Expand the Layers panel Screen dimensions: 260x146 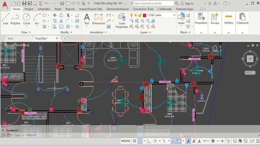(x=145, y=32)
